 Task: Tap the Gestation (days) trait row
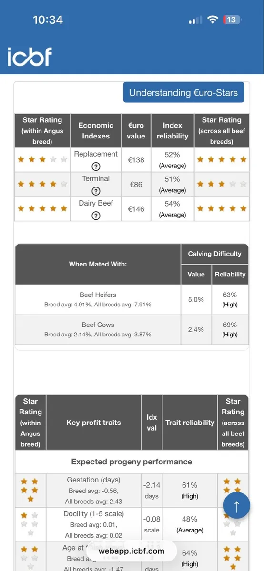(x=132, y=491)
